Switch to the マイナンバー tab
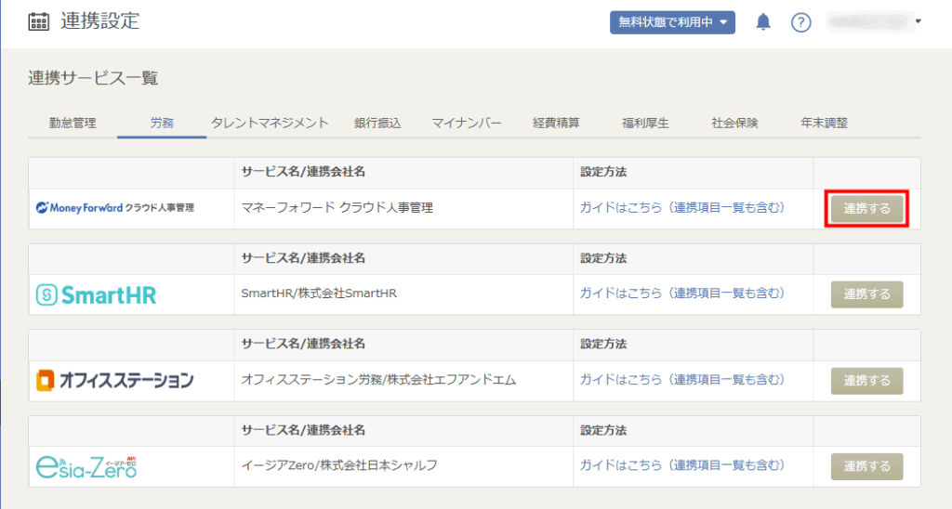Image resolution: width=952 pixels, height=509 pixels. click(467, 123)
